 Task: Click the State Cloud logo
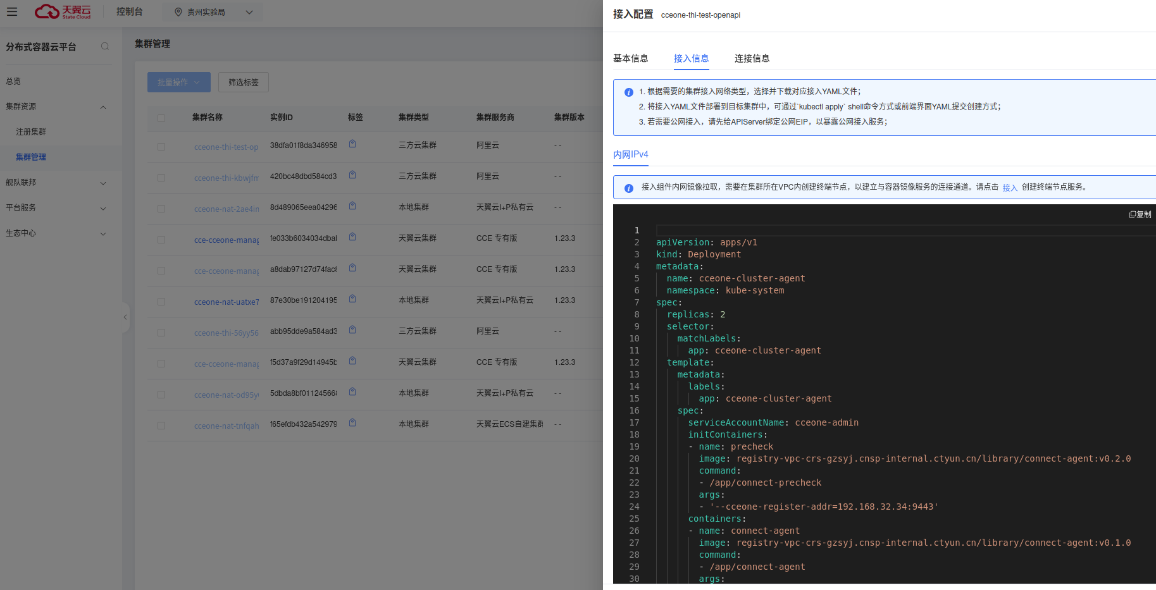pos(63,12)
